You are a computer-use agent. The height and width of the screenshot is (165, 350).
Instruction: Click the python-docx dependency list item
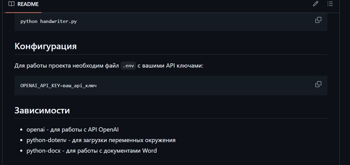92,151
